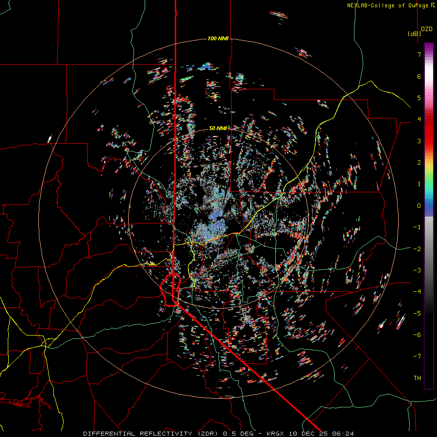Click the 7 dB scale label
437x437 pixels.
coord(419,54)
